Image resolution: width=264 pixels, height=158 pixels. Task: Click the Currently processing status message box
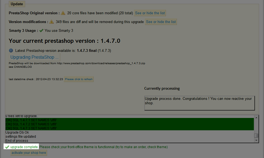click(x=199, y=103)
